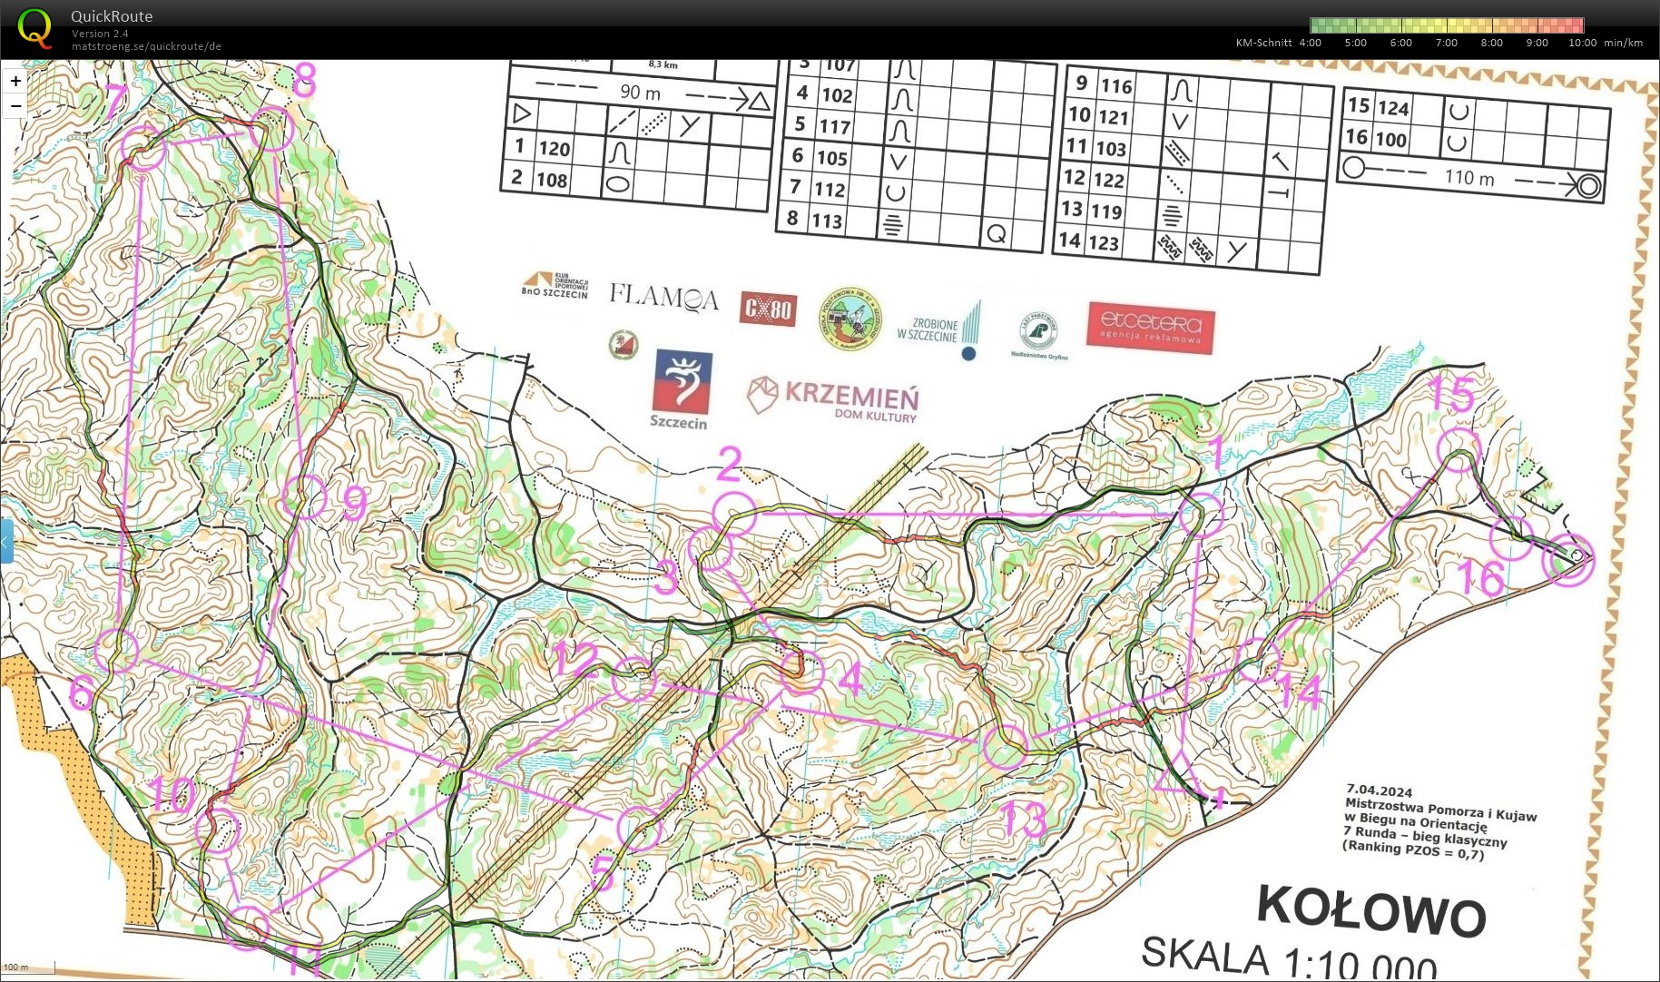Screen dimensions: 1660x982
Task: Click the red etcetera agency logo
Action: 1150,328
